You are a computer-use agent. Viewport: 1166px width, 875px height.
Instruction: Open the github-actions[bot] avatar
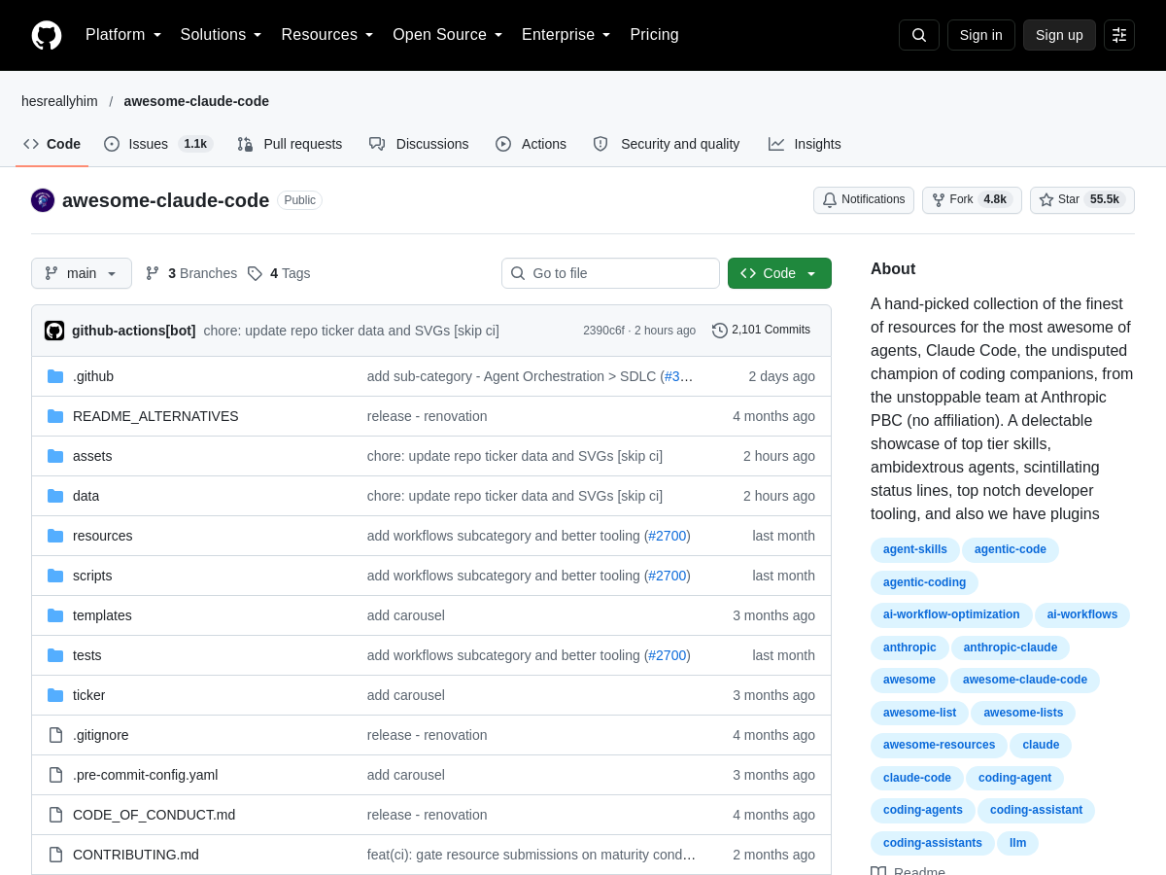[x=54, y=331]
